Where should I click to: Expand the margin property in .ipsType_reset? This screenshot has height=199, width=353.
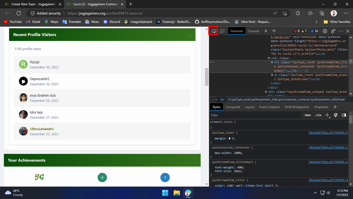click(230, 138)
